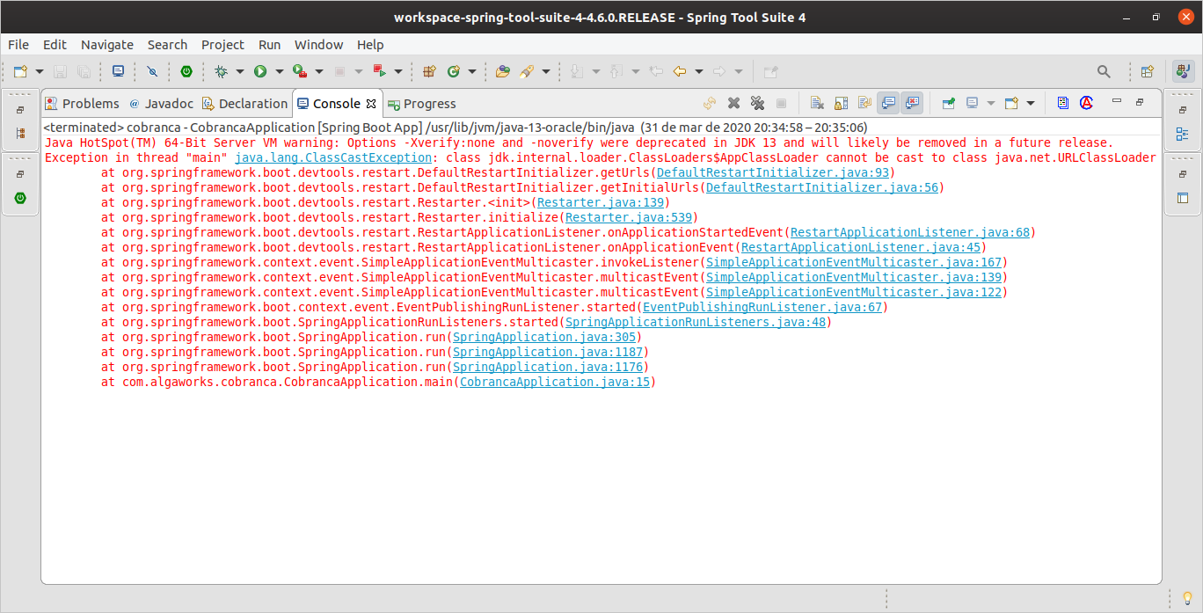
Task: Open the File menu
Action: click(x=18, y=44)
